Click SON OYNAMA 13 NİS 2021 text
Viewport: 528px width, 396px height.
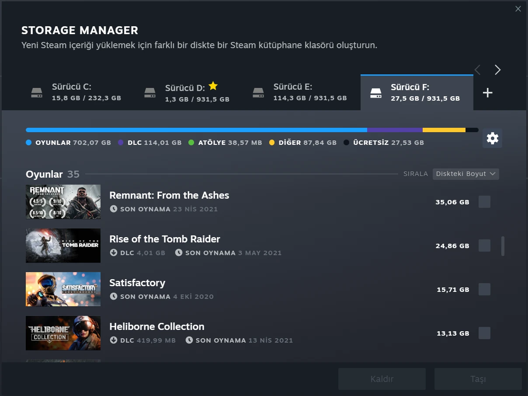coord(244,340)
